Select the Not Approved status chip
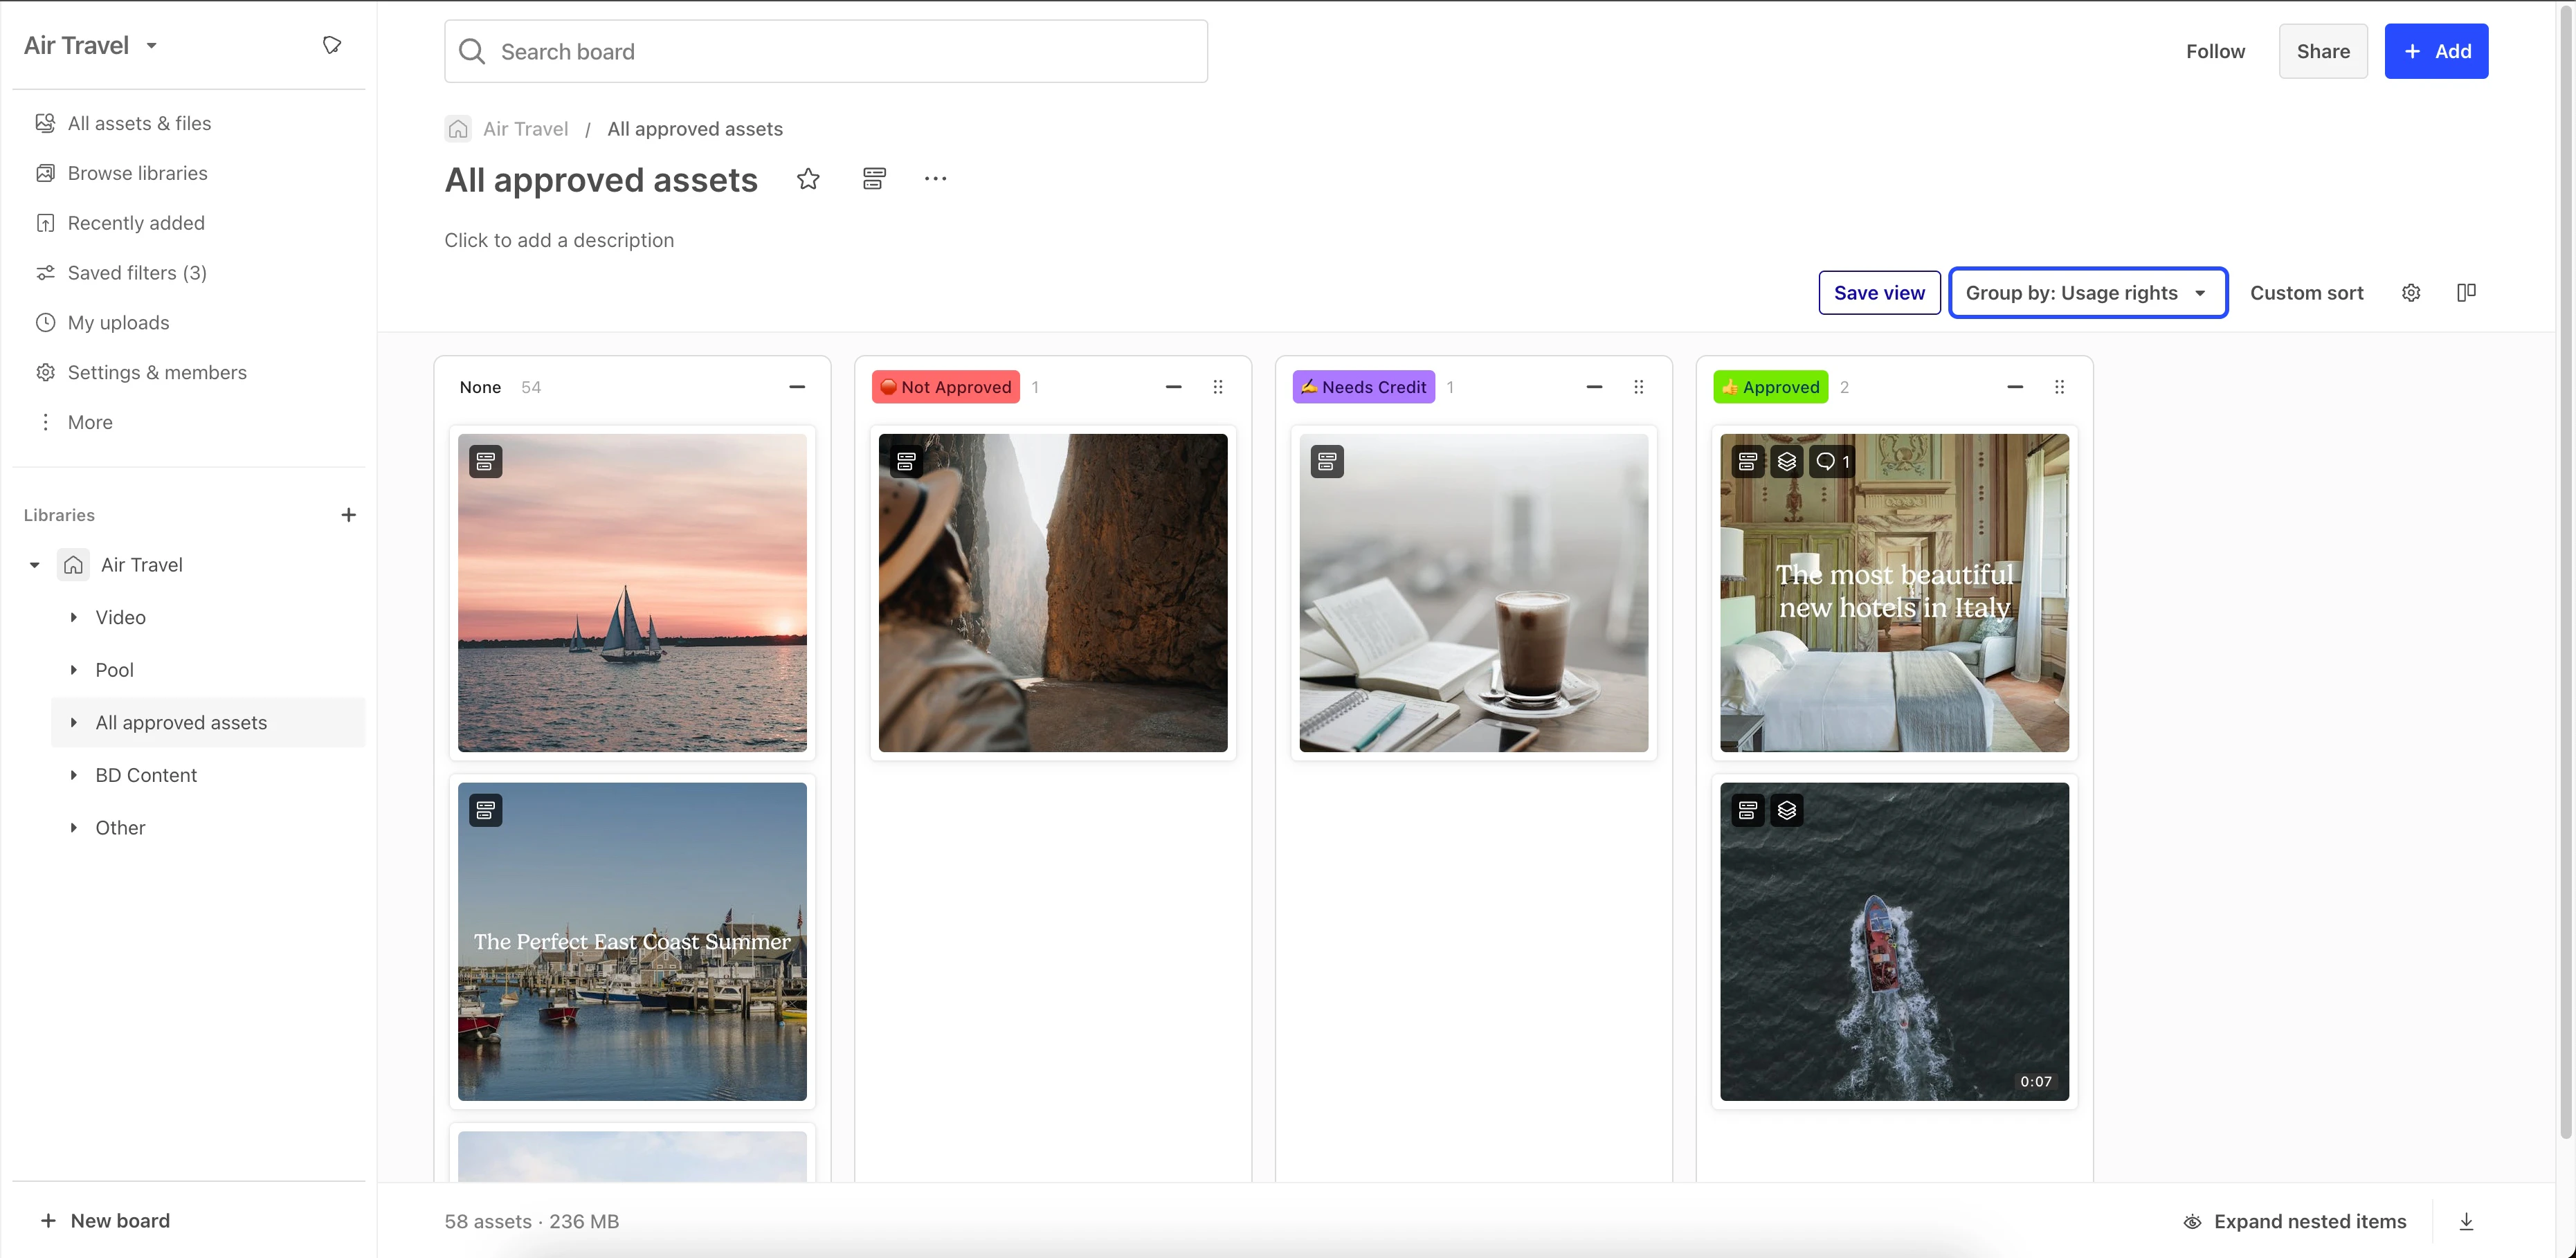 click(944, 387)
